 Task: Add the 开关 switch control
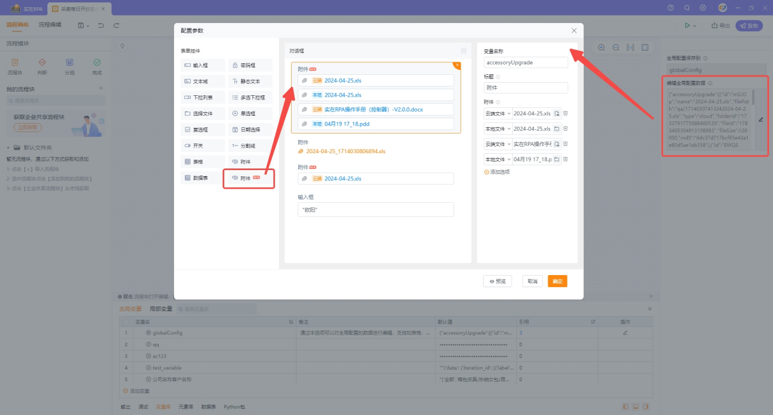(x=202, y=146)
